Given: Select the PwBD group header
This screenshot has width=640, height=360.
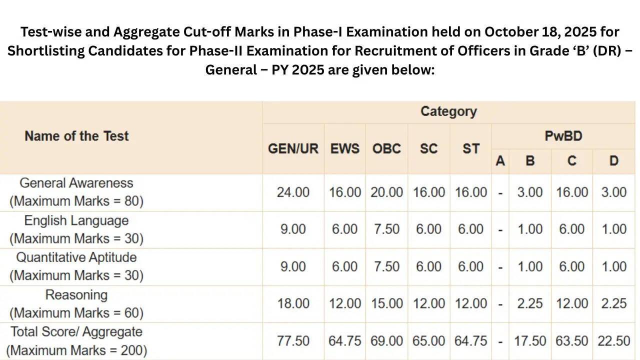Looking at the screenshot, I should pos(563,136).
